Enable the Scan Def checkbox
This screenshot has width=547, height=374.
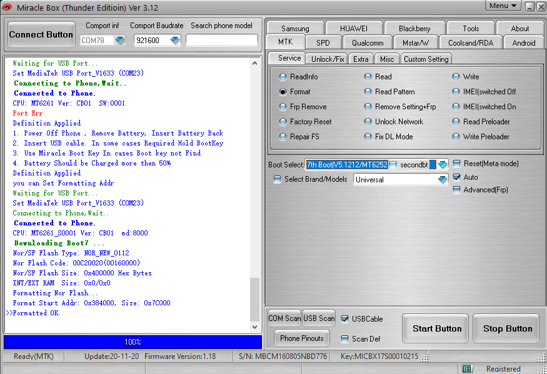click(x=344, y=339)
